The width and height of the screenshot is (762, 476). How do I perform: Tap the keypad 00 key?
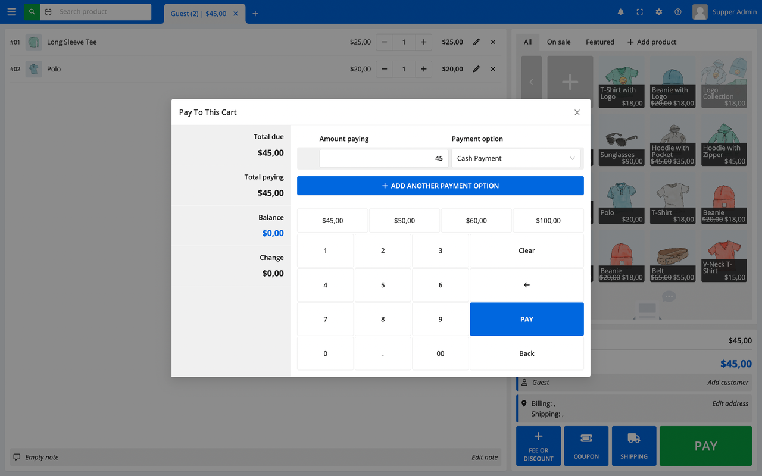(441, 353)
